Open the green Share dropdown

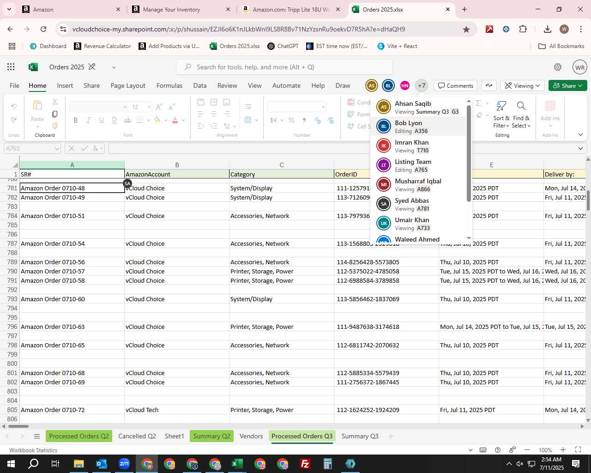pyautogui.click(x=568, y=85)
